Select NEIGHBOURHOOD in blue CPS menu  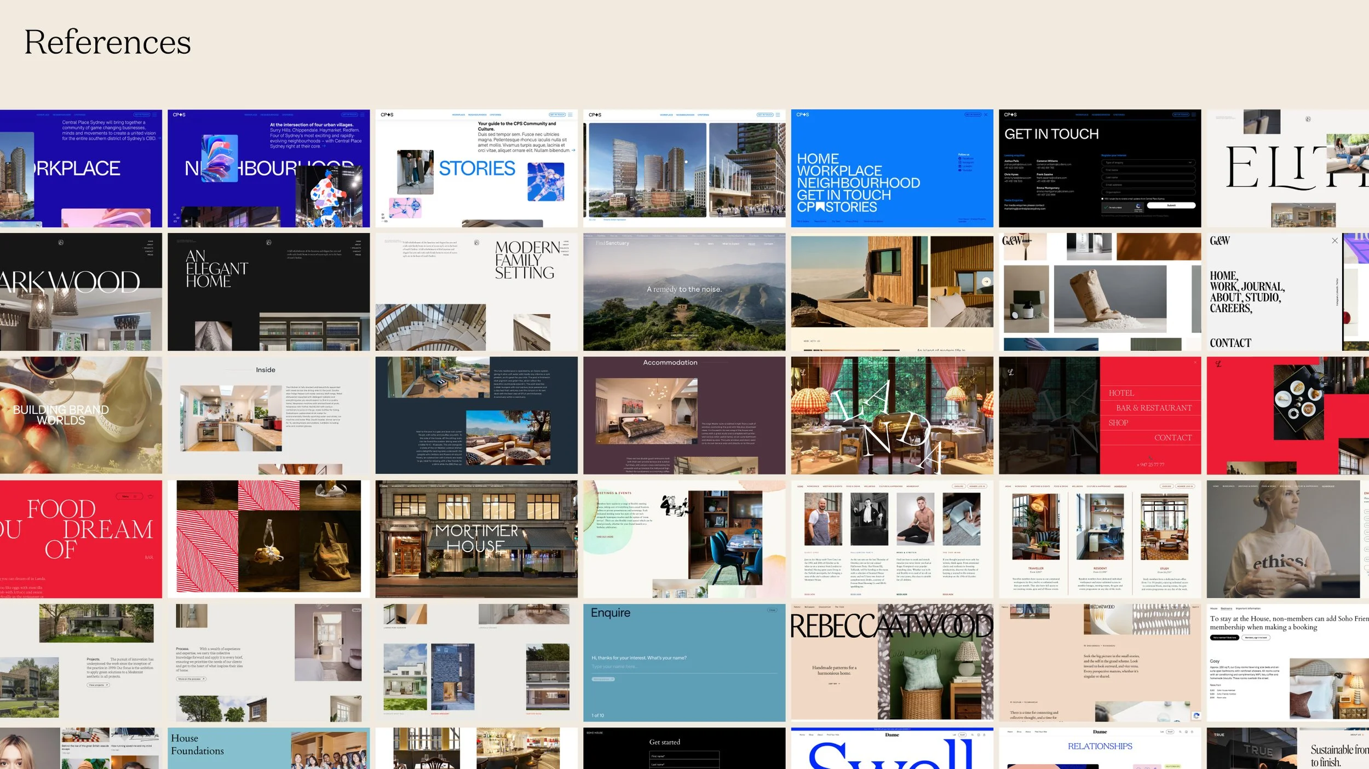pos(858,183)
